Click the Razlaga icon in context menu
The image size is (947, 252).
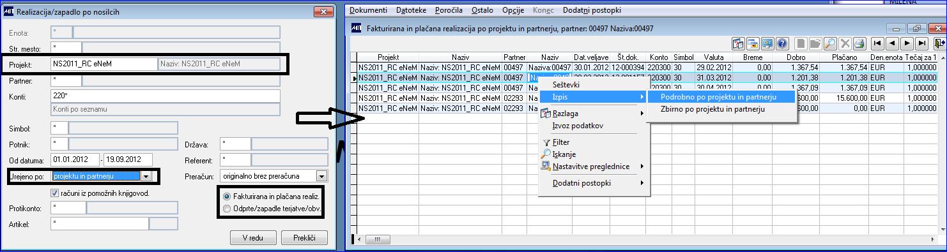point(546,114)
